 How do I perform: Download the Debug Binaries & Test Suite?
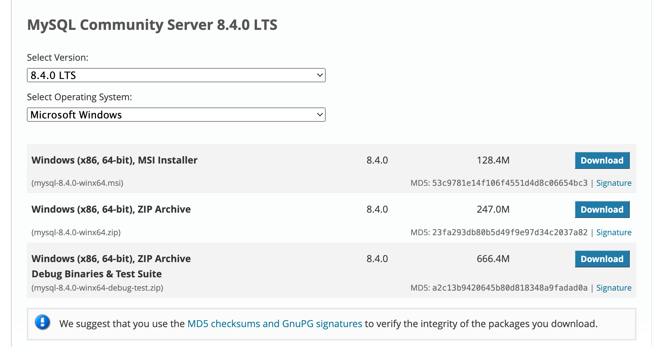pyautogui.click(x=602, y=259)
